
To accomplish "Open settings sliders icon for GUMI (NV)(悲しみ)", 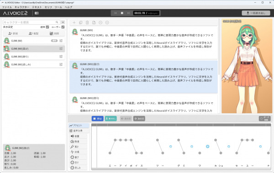I will [x=61, y=64].
